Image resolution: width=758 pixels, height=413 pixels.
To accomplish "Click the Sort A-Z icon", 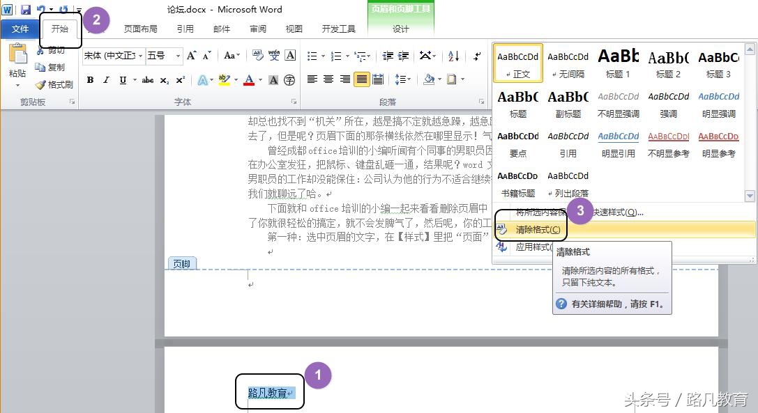I will click(x=453, y=56).
